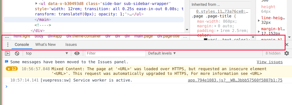The height and width of the screenshot is (105, 292).
Task: Click View issues link
Action: (270, 62)
